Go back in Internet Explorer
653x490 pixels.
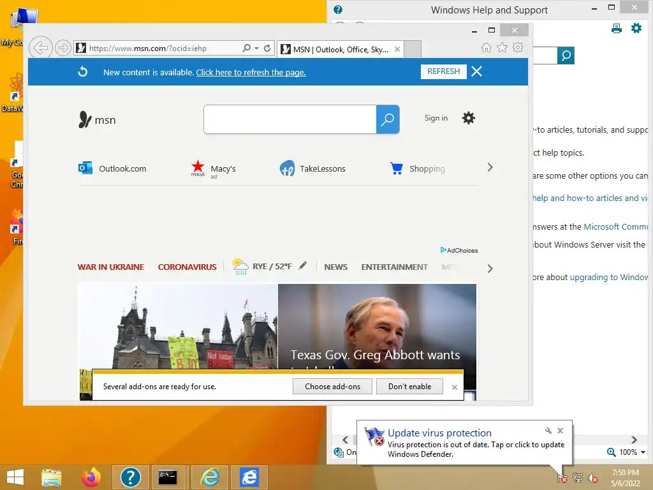pyautogui.click(x=40, y=48)
